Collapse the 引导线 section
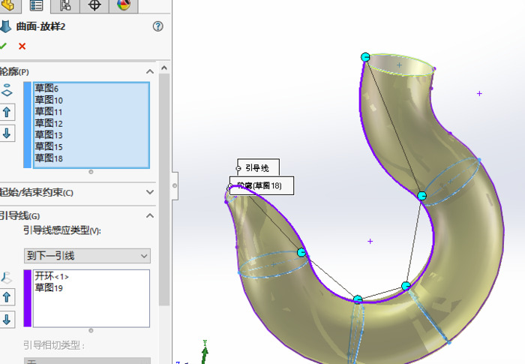This screenshot has height=364, width=525. [x=149, y=216]
